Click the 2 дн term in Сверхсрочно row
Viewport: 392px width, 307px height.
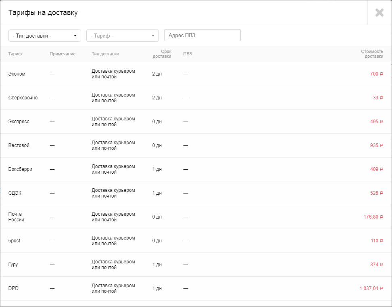[157, 98]
